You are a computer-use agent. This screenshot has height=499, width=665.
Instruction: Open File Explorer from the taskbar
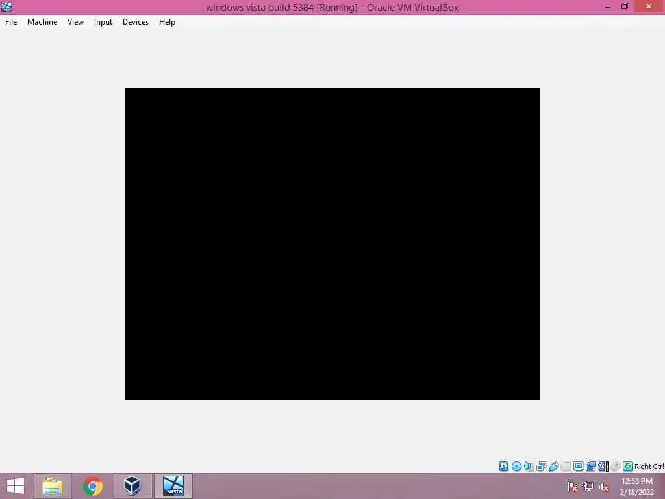click(53, 486)
